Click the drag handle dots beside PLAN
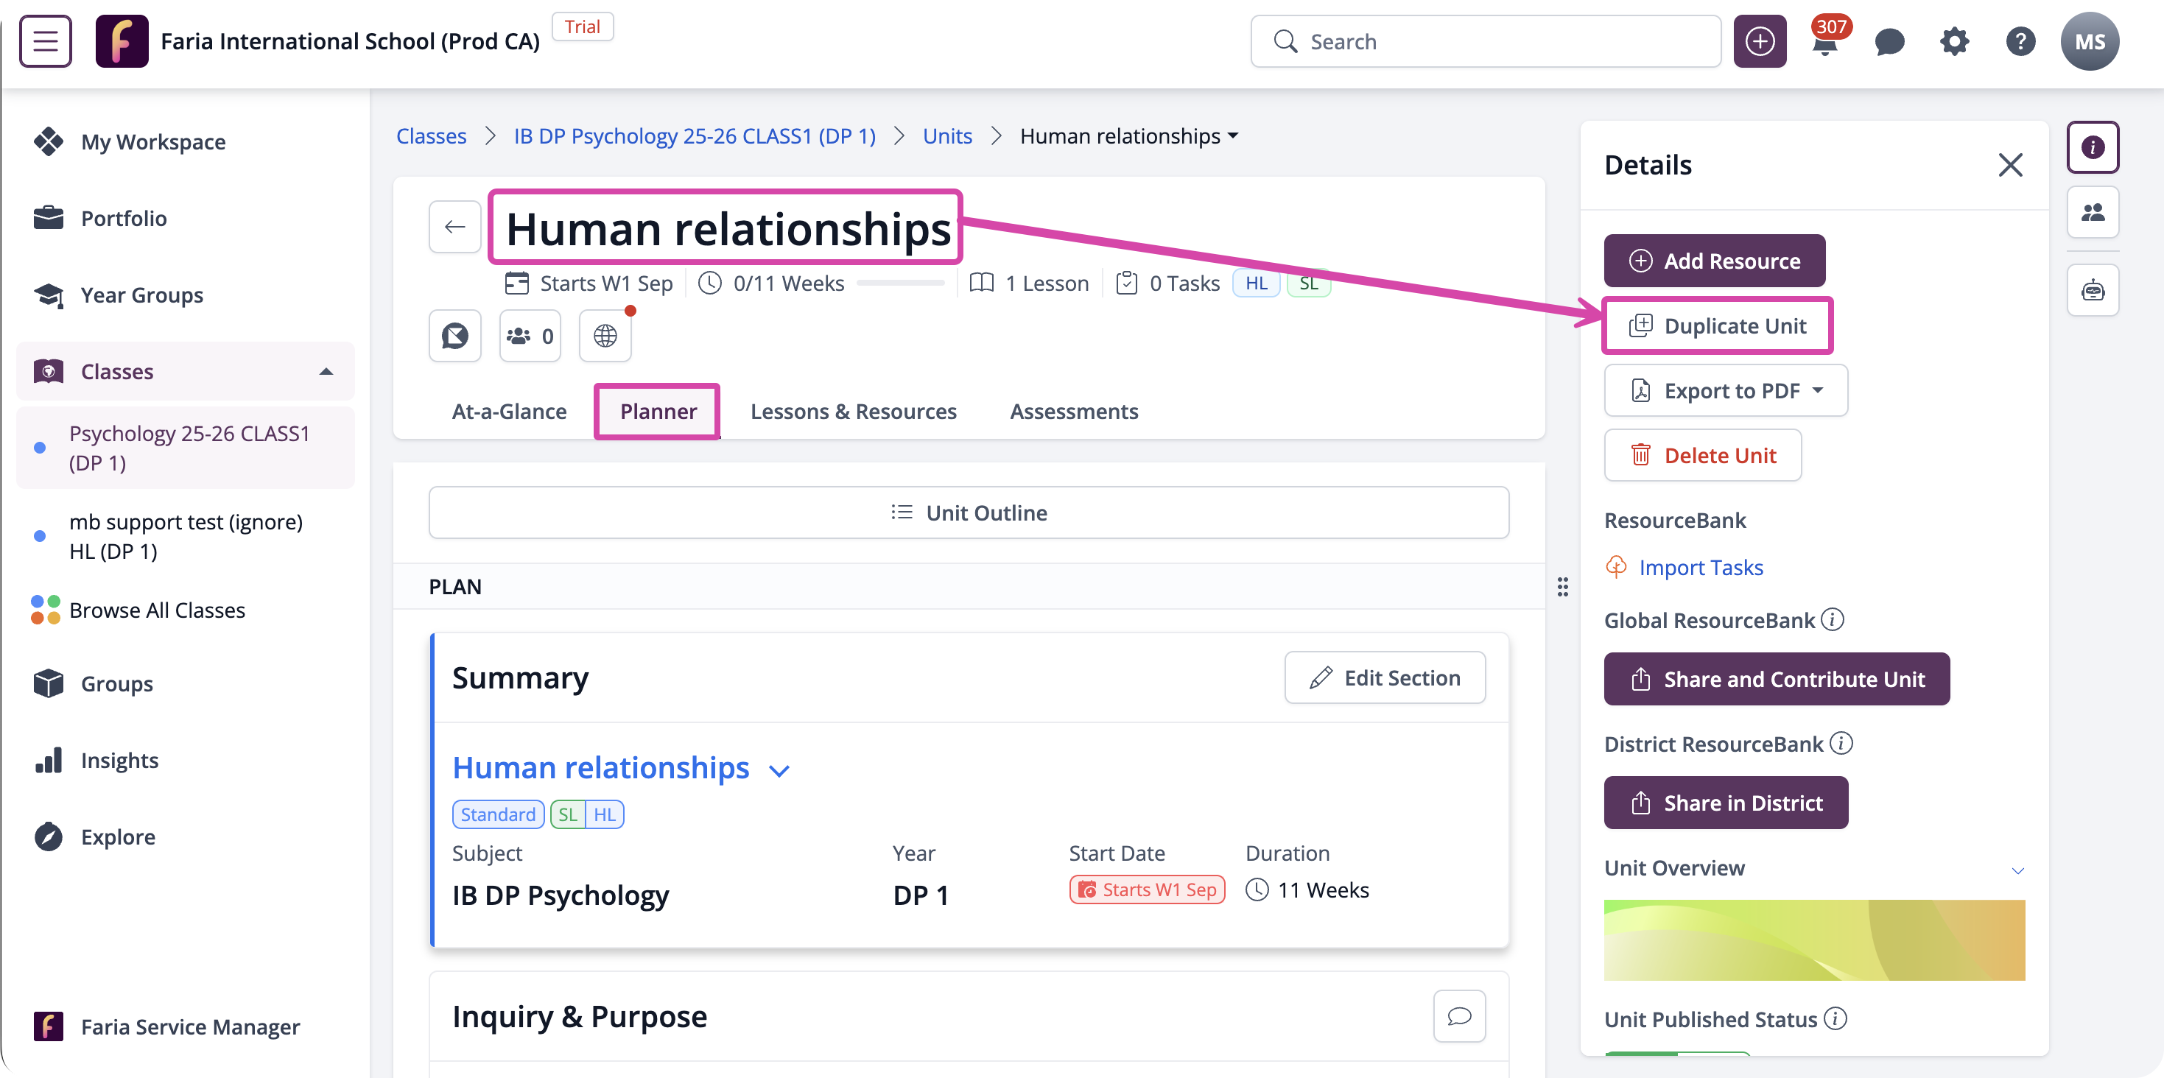The width and height of the screenshot is (2164, 1078). click(1562, 587)
